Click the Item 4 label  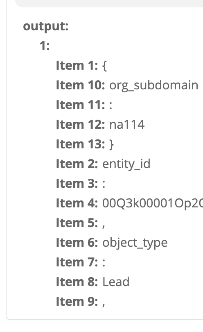click(x=77, y=203)
